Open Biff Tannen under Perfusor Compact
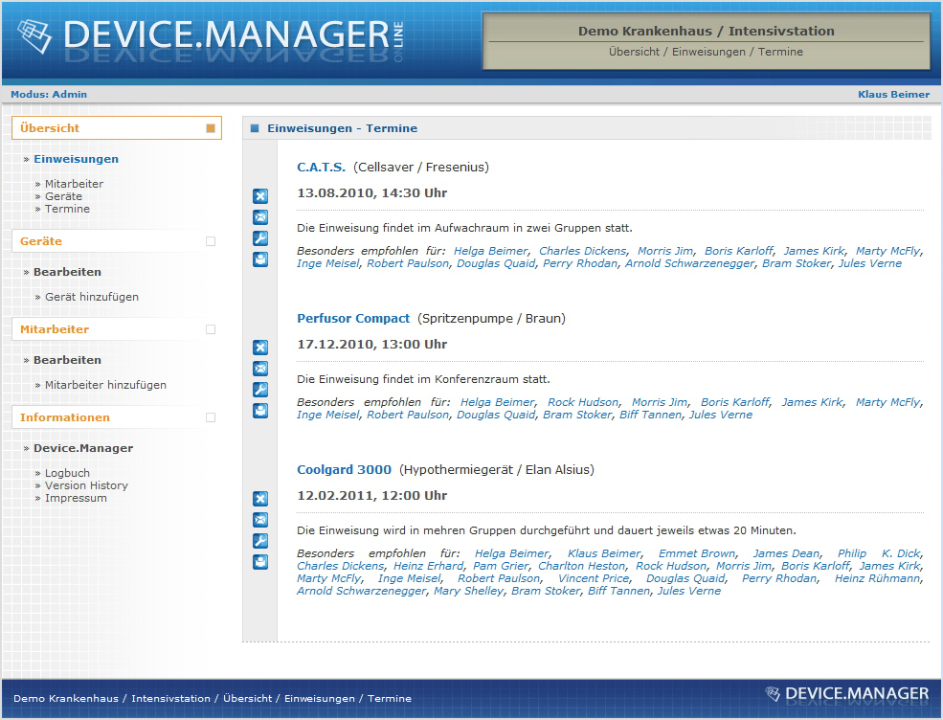943x720 pixels. [x=650, y=415]
